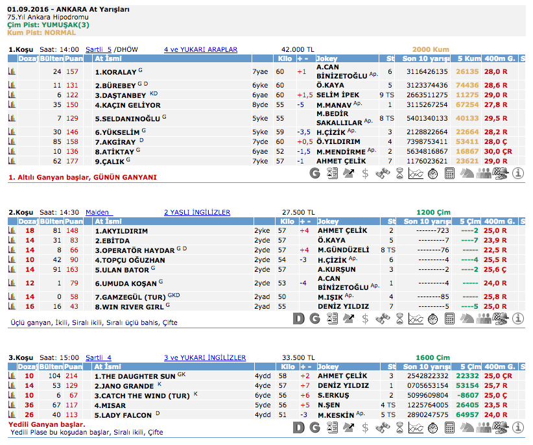Click the G icon under race 1
The height and width of the screenshot is (445, 533).
pos(315,173)
